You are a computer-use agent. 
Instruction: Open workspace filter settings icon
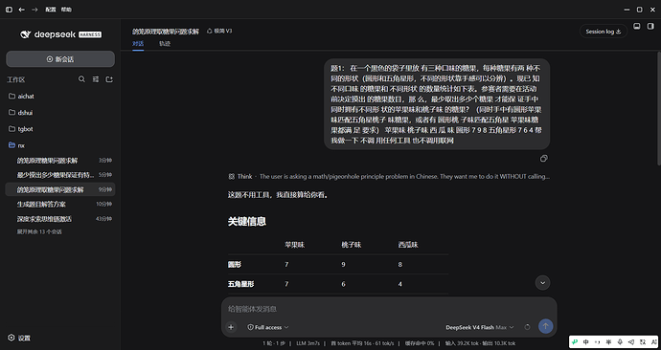coord(96,79)
